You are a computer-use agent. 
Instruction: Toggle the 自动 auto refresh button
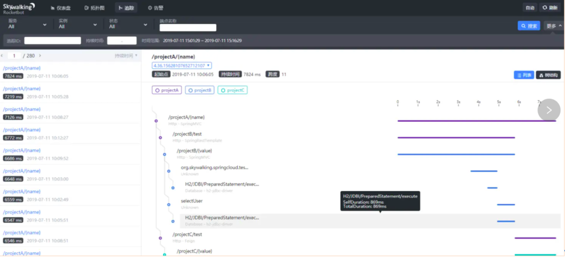tap(530, 8)
